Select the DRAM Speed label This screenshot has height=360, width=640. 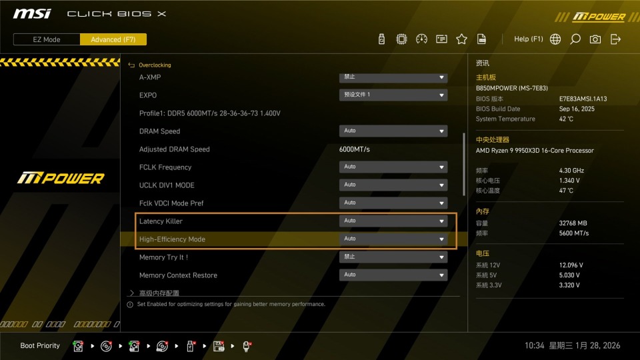pos(159,131)
